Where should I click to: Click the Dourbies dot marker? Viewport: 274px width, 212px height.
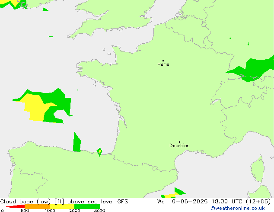tap(179, 142)
